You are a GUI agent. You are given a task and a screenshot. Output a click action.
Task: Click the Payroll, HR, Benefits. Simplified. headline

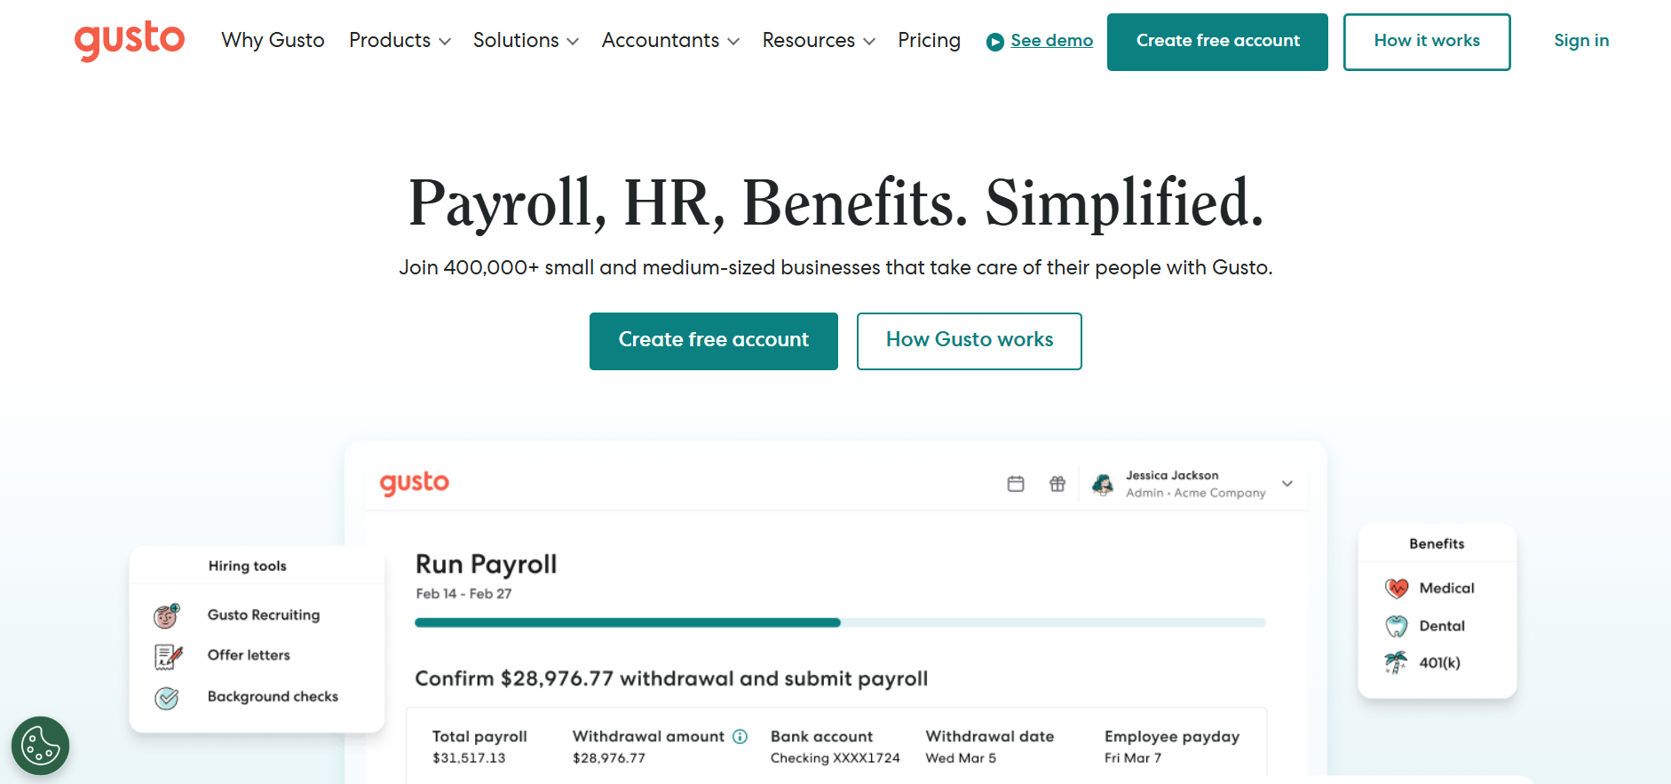click(x=835, y=203)
